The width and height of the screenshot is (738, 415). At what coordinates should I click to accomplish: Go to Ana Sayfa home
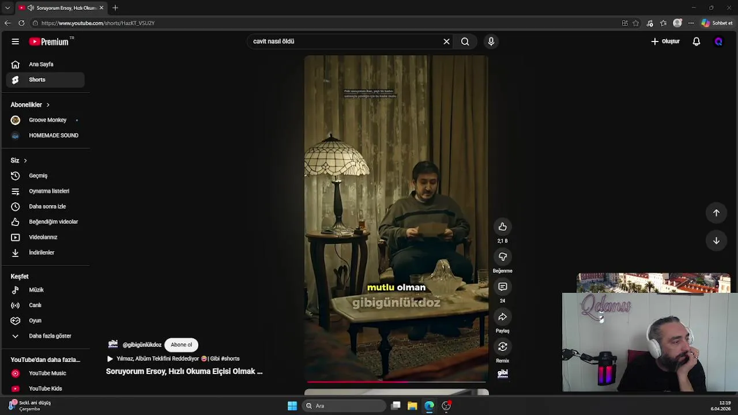[x=45, y=65]
